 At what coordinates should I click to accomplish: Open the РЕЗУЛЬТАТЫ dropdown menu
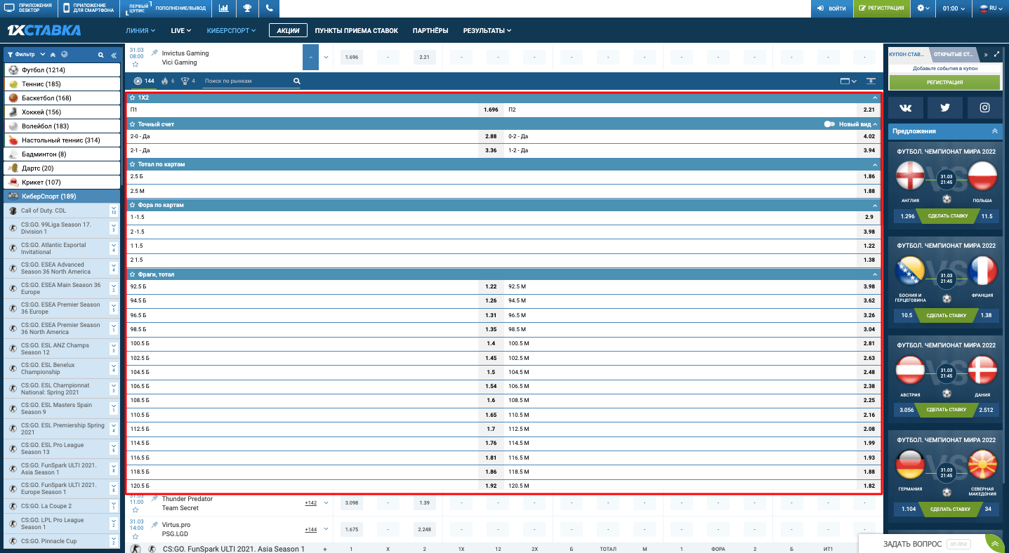pos(487,31)
